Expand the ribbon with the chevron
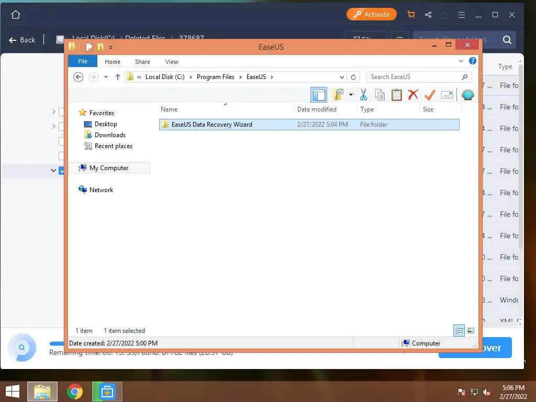Viewport: 536px width, 402px height. 461,61
